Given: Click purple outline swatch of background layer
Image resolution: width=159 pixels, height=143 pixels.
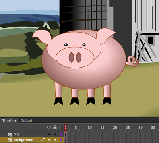Looking at the screenshot, I should pos(60,140).
